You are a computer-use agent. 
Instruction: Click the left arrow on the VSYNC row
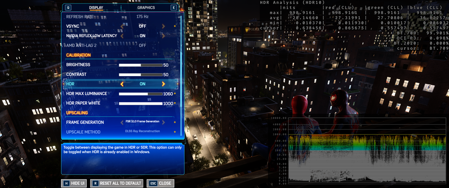pyautogui.click(x=122, y=26)
